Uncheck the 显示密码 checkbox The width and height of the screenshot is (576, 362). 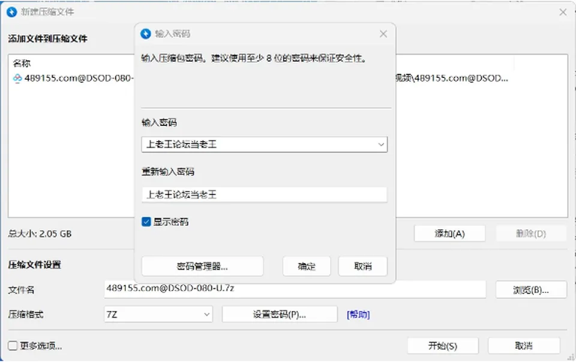pos(146,222)
